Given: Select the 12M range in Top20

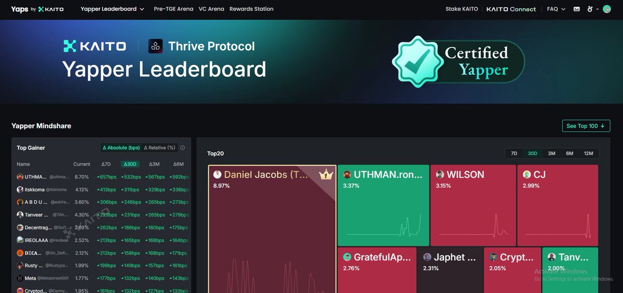Looking at the screenshot, I should (x=588, y=153).
